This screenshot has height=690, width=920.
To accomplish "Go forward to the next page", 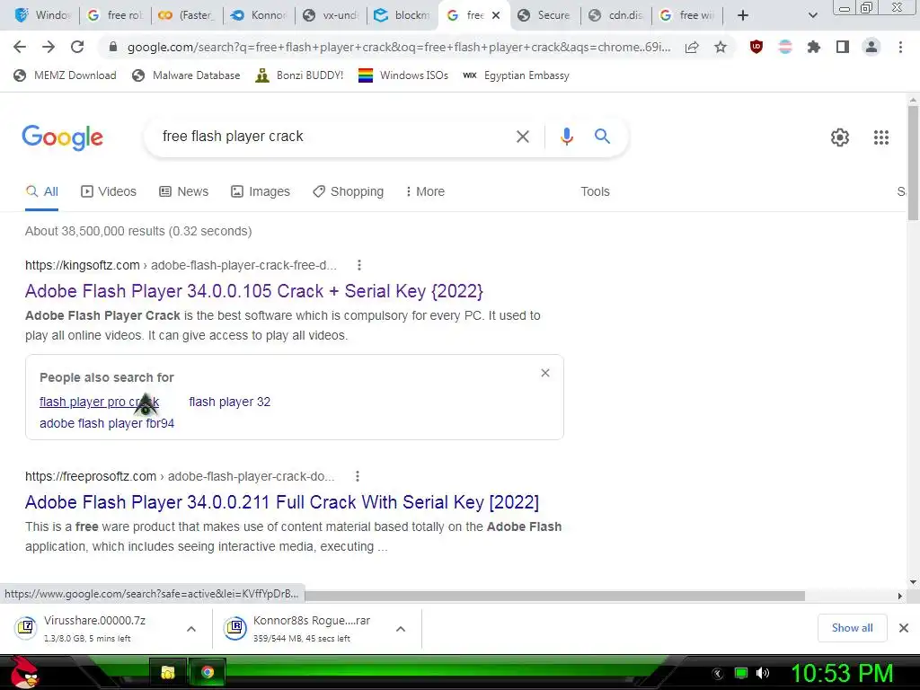I will 49,47.
